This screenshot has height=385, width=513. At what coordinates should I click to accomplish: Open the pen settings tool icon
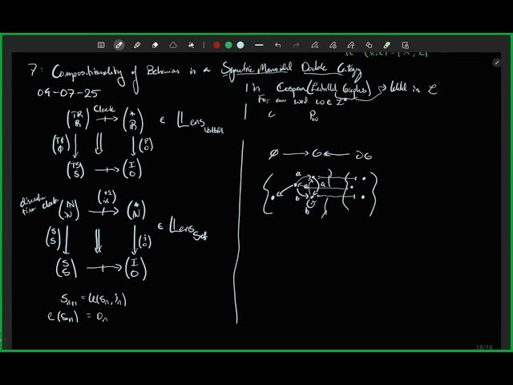(x=333, y=45)
